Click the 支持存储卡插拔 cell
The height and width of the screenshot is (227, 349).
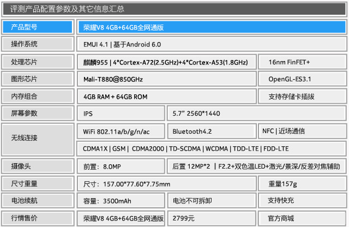coord(302,96)
